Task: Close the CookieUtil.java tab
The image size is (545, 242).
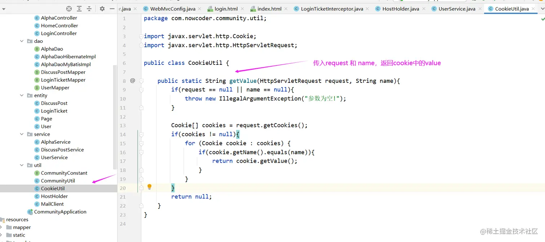Action: pos(534,9)
